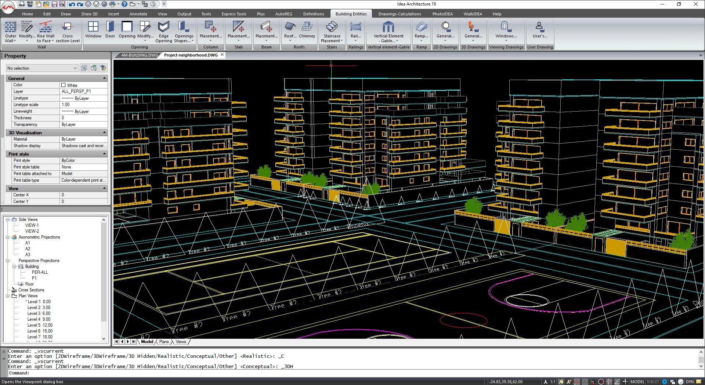Collapse the Side Views tree node
Image resolution: width=705 pixels, height=385 pixels.
[7, 219]
